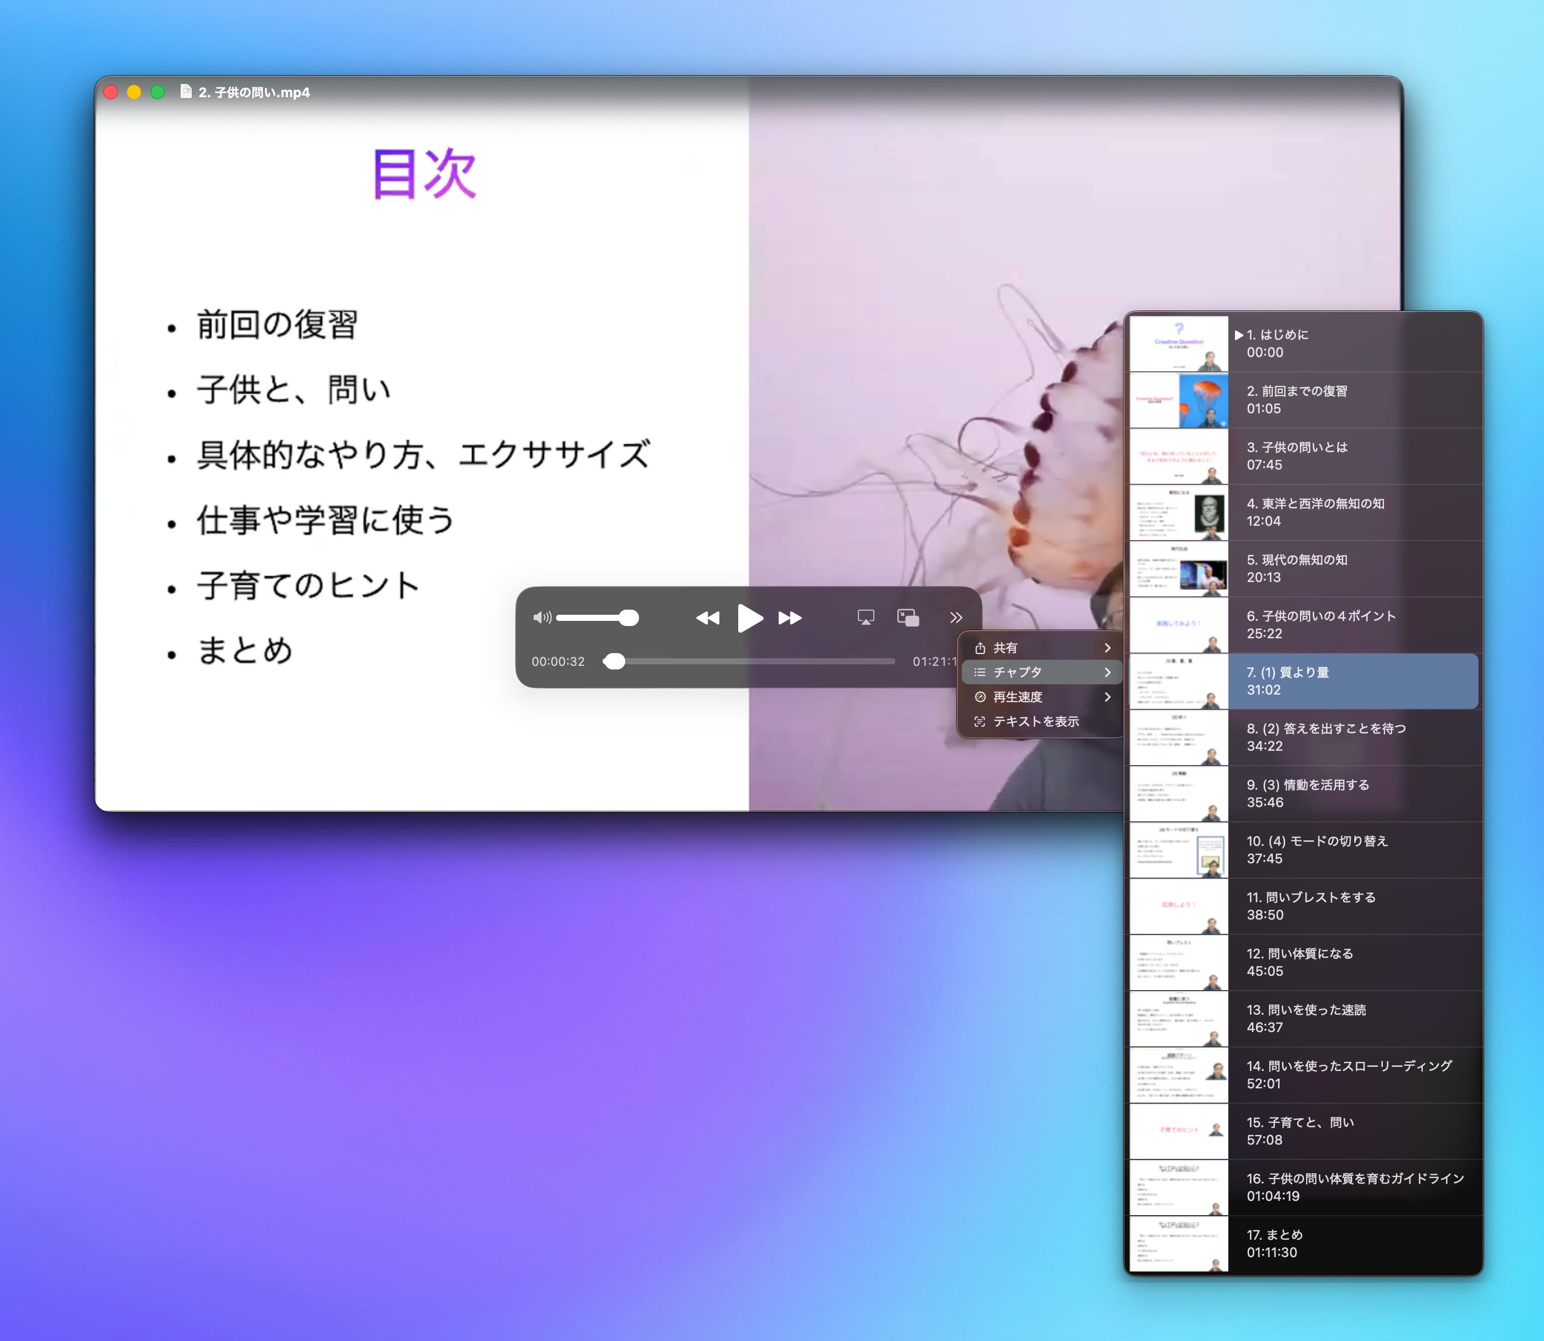1544x1341 pixels.
Task: Enable picture-in-picture mode icon
Action: point(908,618)
